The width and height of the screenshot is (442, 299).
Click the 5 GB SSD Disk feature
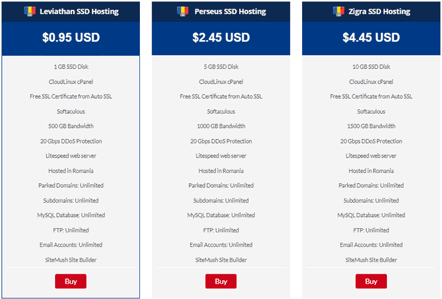(221, 67)
